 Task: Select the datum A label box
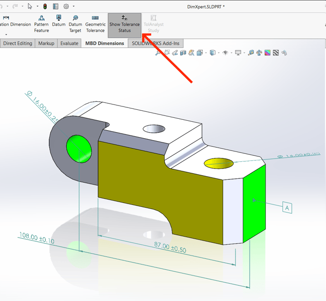pyautogui.click(x=287, y=207)
